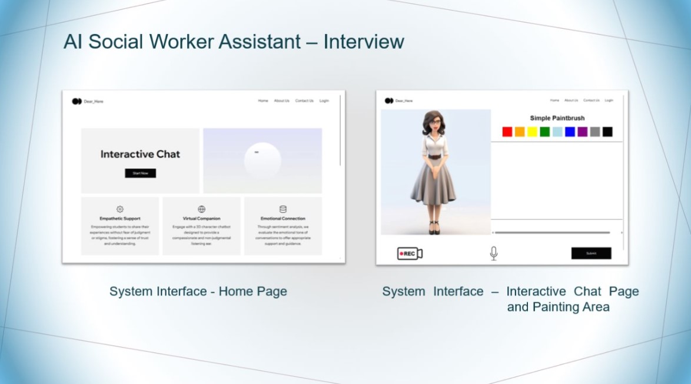This screenshot has height=384, width=691.
Task: Click the Empathetic Support gear icon
Action: point(120,209)
